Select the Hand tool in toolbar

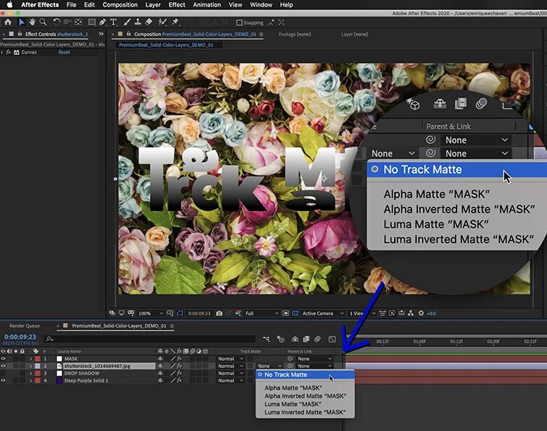tap(32, 22)
